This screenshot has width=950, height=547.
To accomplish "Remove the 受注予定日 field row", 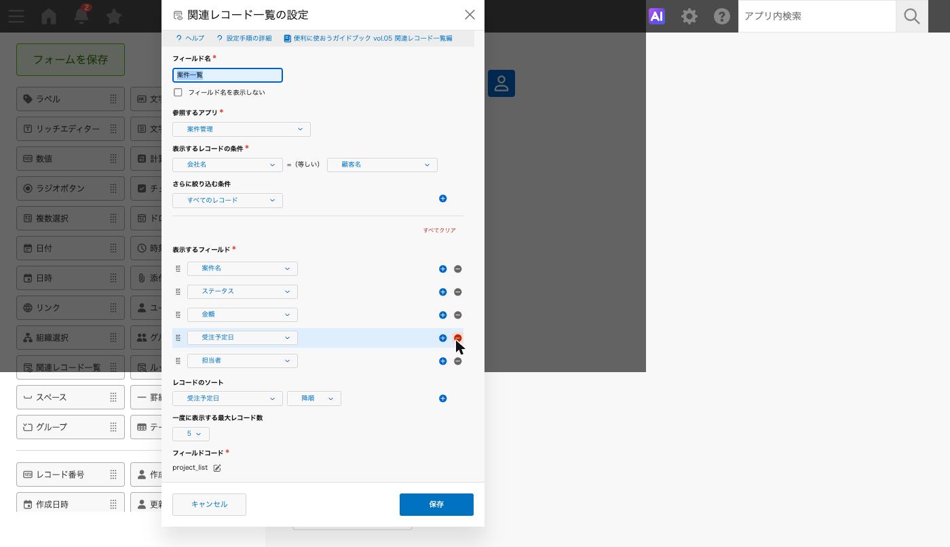I will point(457,338).
